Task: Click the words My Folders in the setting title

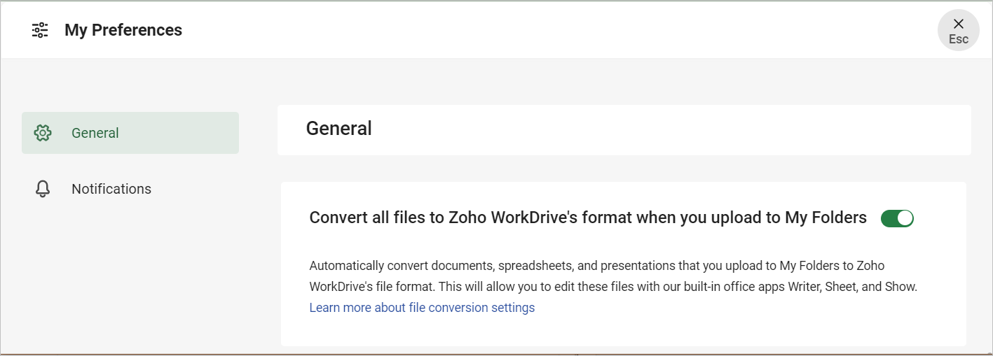Action: [826, 218]
